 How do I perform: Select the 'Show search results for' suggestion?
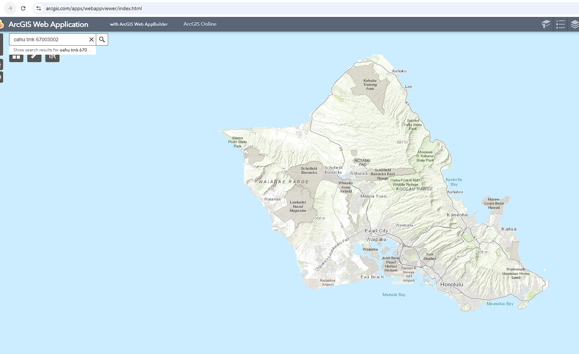click(52, 50)
